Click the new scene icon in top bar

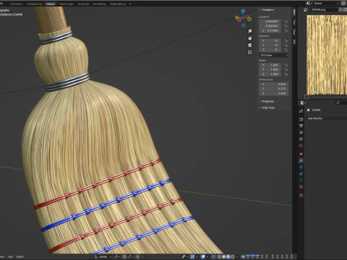(x=343, y=3)
